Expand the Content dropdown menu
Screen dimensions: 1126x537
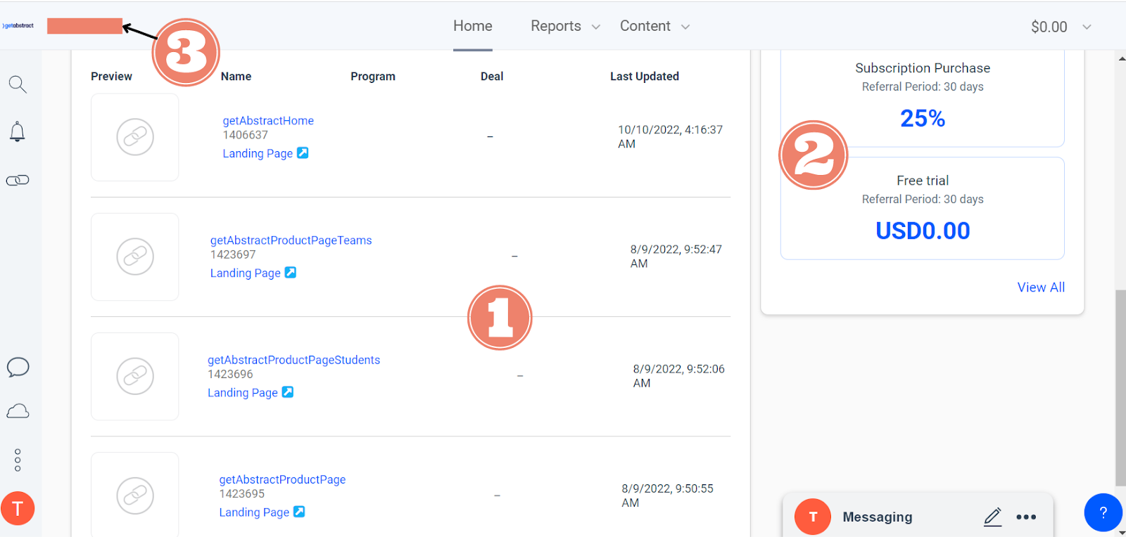[655, 26]
